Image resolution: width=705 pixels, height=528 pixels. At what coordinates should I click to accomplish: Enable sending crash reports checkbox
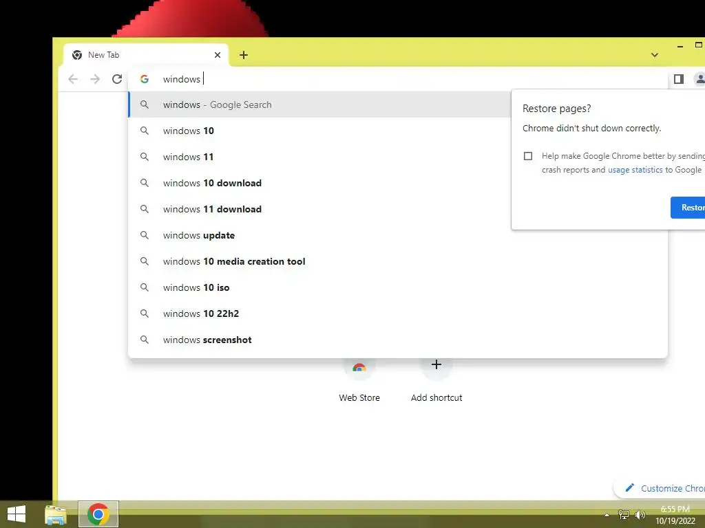[x=528, y=156]
